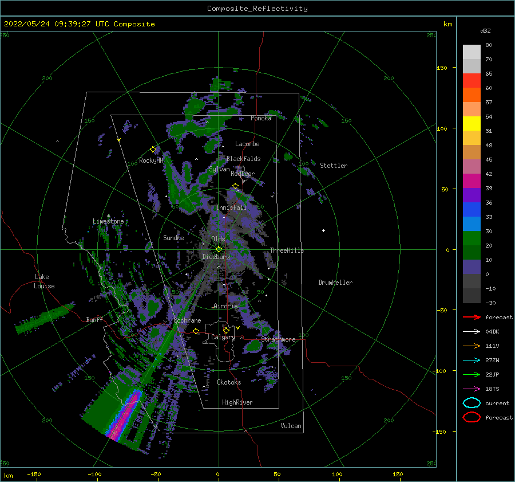Click the Strathmore label
The image size is (515, 482).
(x=278, y=339)
